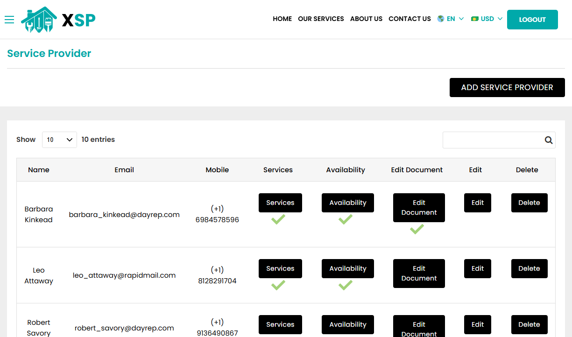572x337 pixels.
Task: Click the green checkmark under Barbara's Services button
Action: coord(278,219)
